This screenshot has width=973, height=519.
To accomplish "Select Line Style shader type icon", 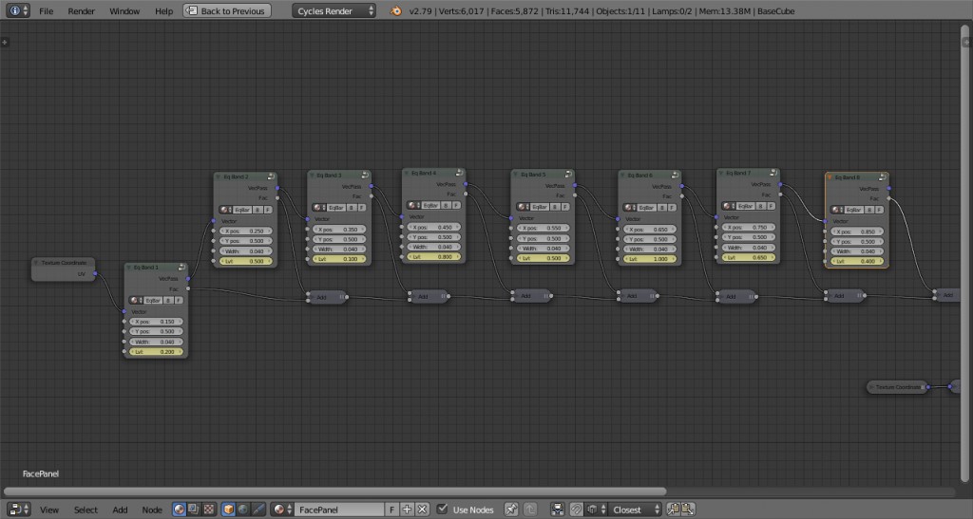I will pyautogui.click(x=258, y=510).
